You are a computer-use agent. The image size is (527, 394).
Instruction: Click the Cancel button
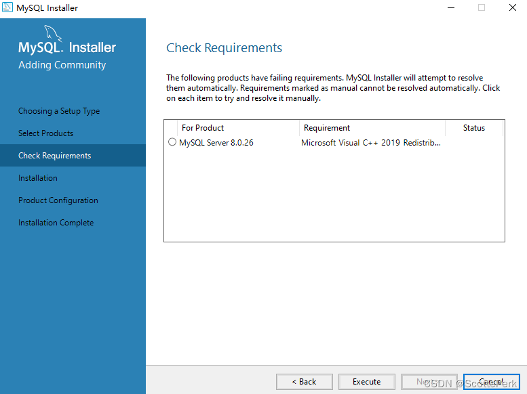[491, 382]
